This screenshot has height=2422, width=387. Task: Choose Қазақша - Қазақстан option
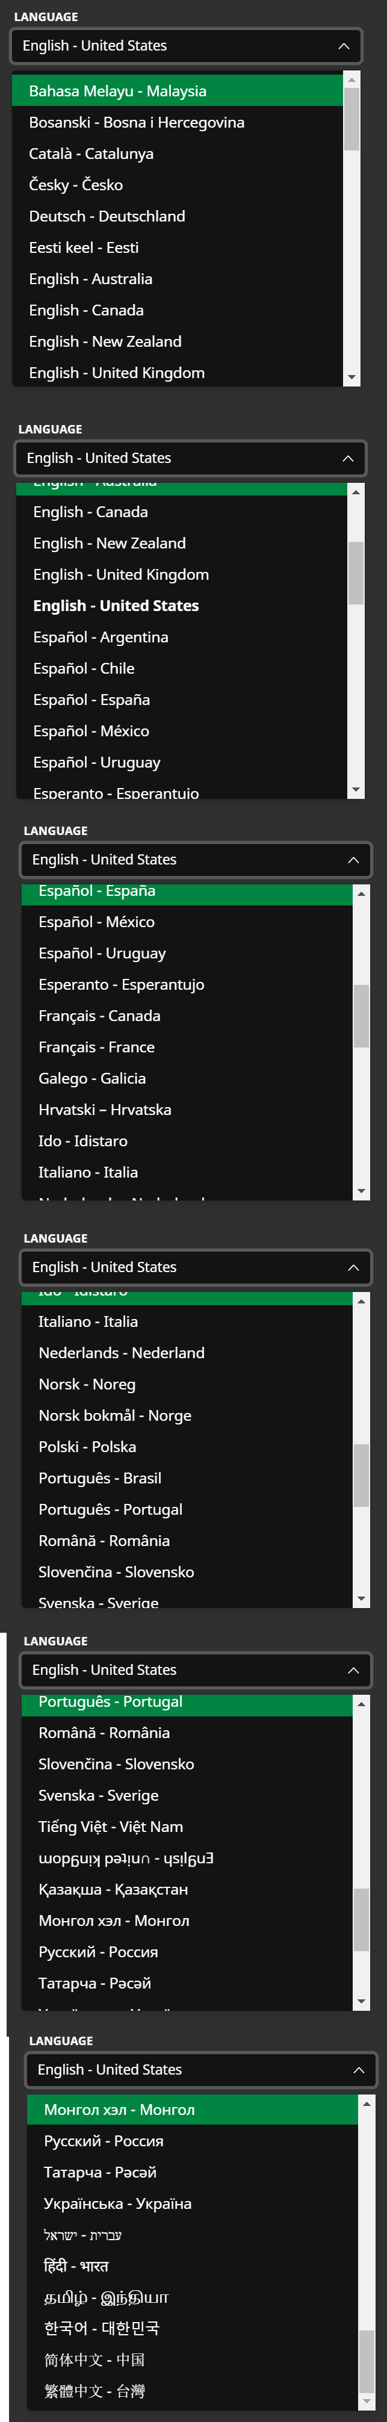[x=187, y=1890]
